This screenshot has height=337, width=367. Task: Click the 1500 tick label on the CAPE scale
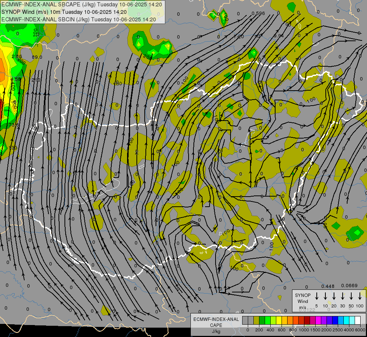point(315,330)
